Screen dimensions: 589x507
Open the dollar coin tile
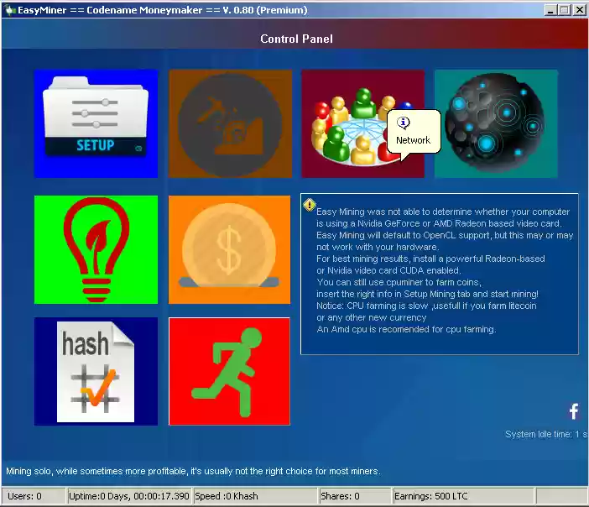(x=229, y=249)
